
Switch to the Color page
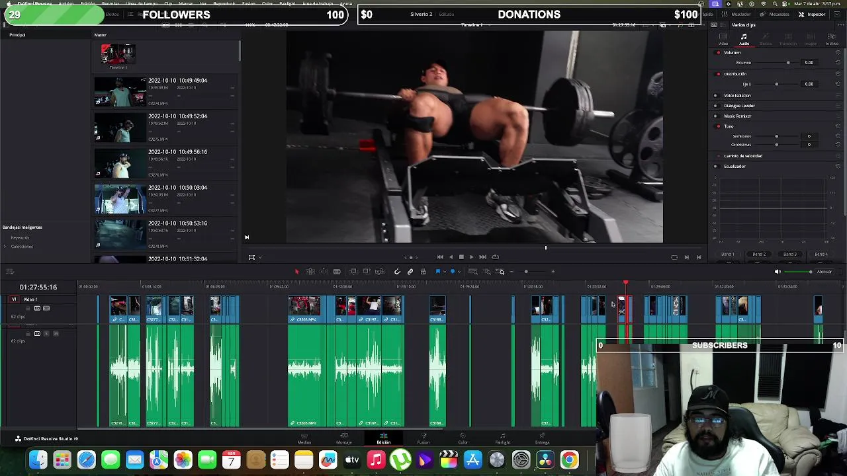pos(463,439)
